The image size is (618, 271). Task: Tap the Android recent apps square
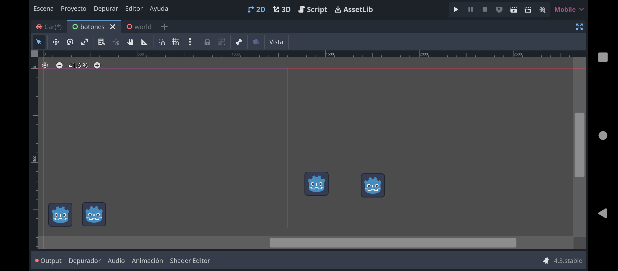603,57
